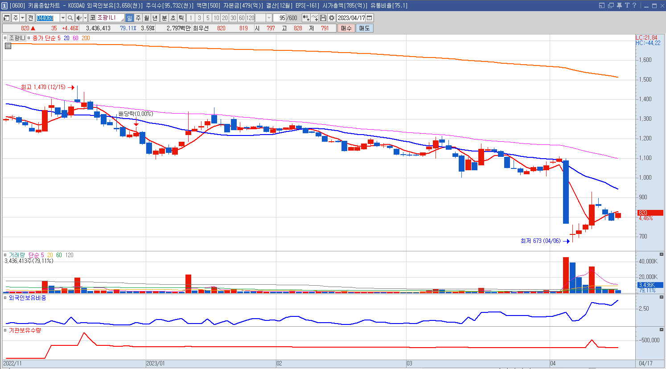
Task: Close the 외국인보유비중 indicator panel
Action: click(662, 297)
